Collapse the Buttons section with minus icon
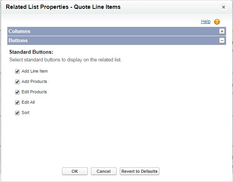The image size is (233, 182). [222, 40]
